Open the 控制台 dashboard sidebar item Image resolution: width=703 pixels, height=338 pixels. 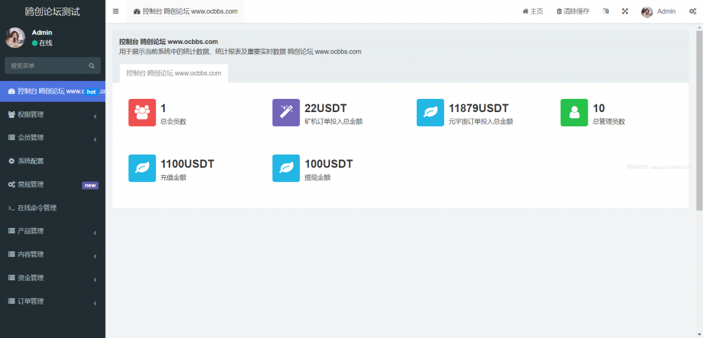pos(53,91)
